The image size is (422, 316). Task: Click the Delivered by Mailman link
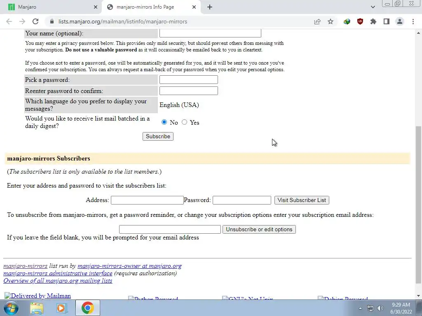(38, 296)
